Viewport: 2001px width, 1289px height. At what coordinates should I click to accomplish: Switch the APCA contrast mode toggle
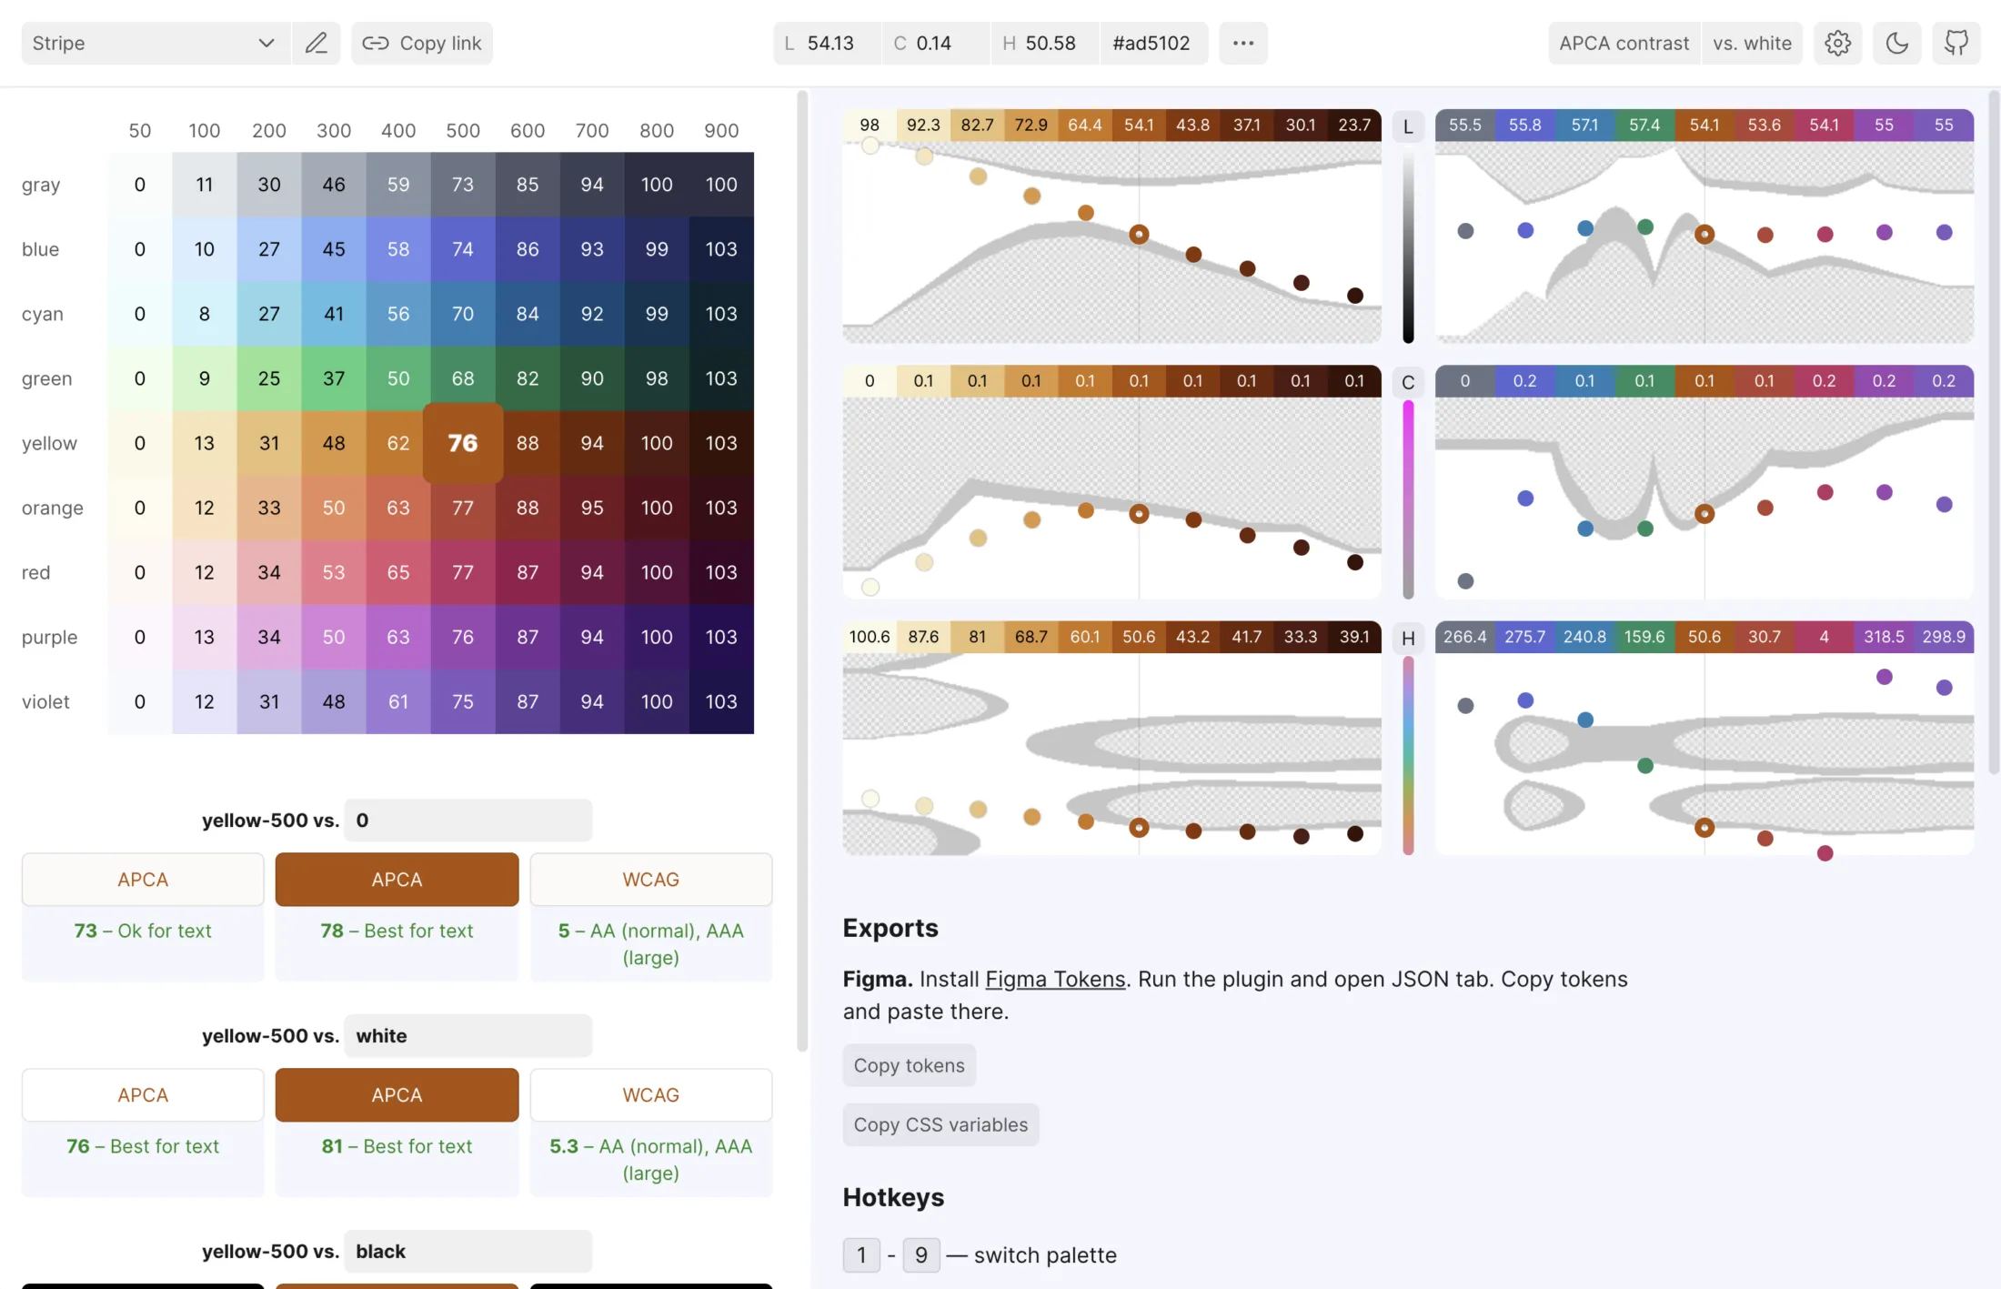[1624, 43]
